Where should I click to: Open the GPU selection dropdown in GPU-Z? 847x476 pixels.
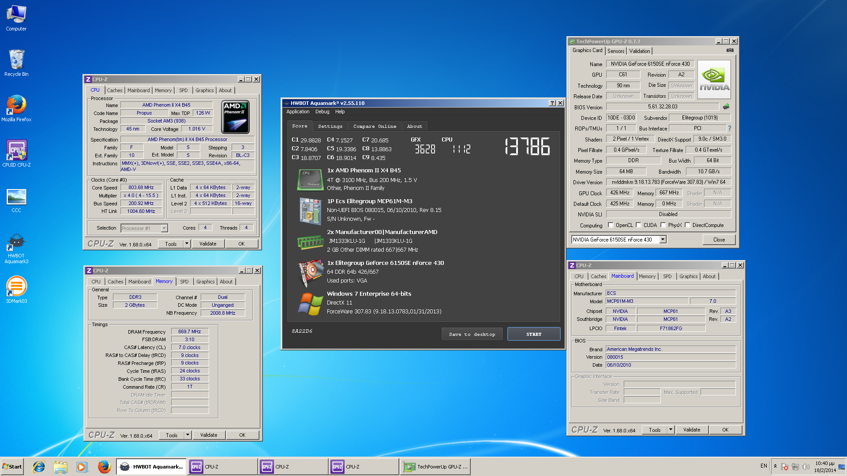[663, 240]
